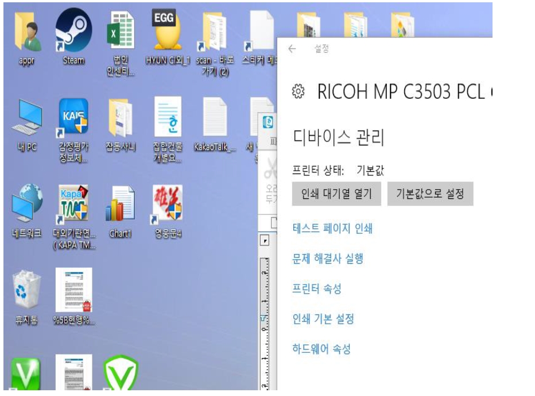Viewport: 535px width, 396px height.
Task: Open the 인쇄 기본 설정 link
Action: click(323, 319)
